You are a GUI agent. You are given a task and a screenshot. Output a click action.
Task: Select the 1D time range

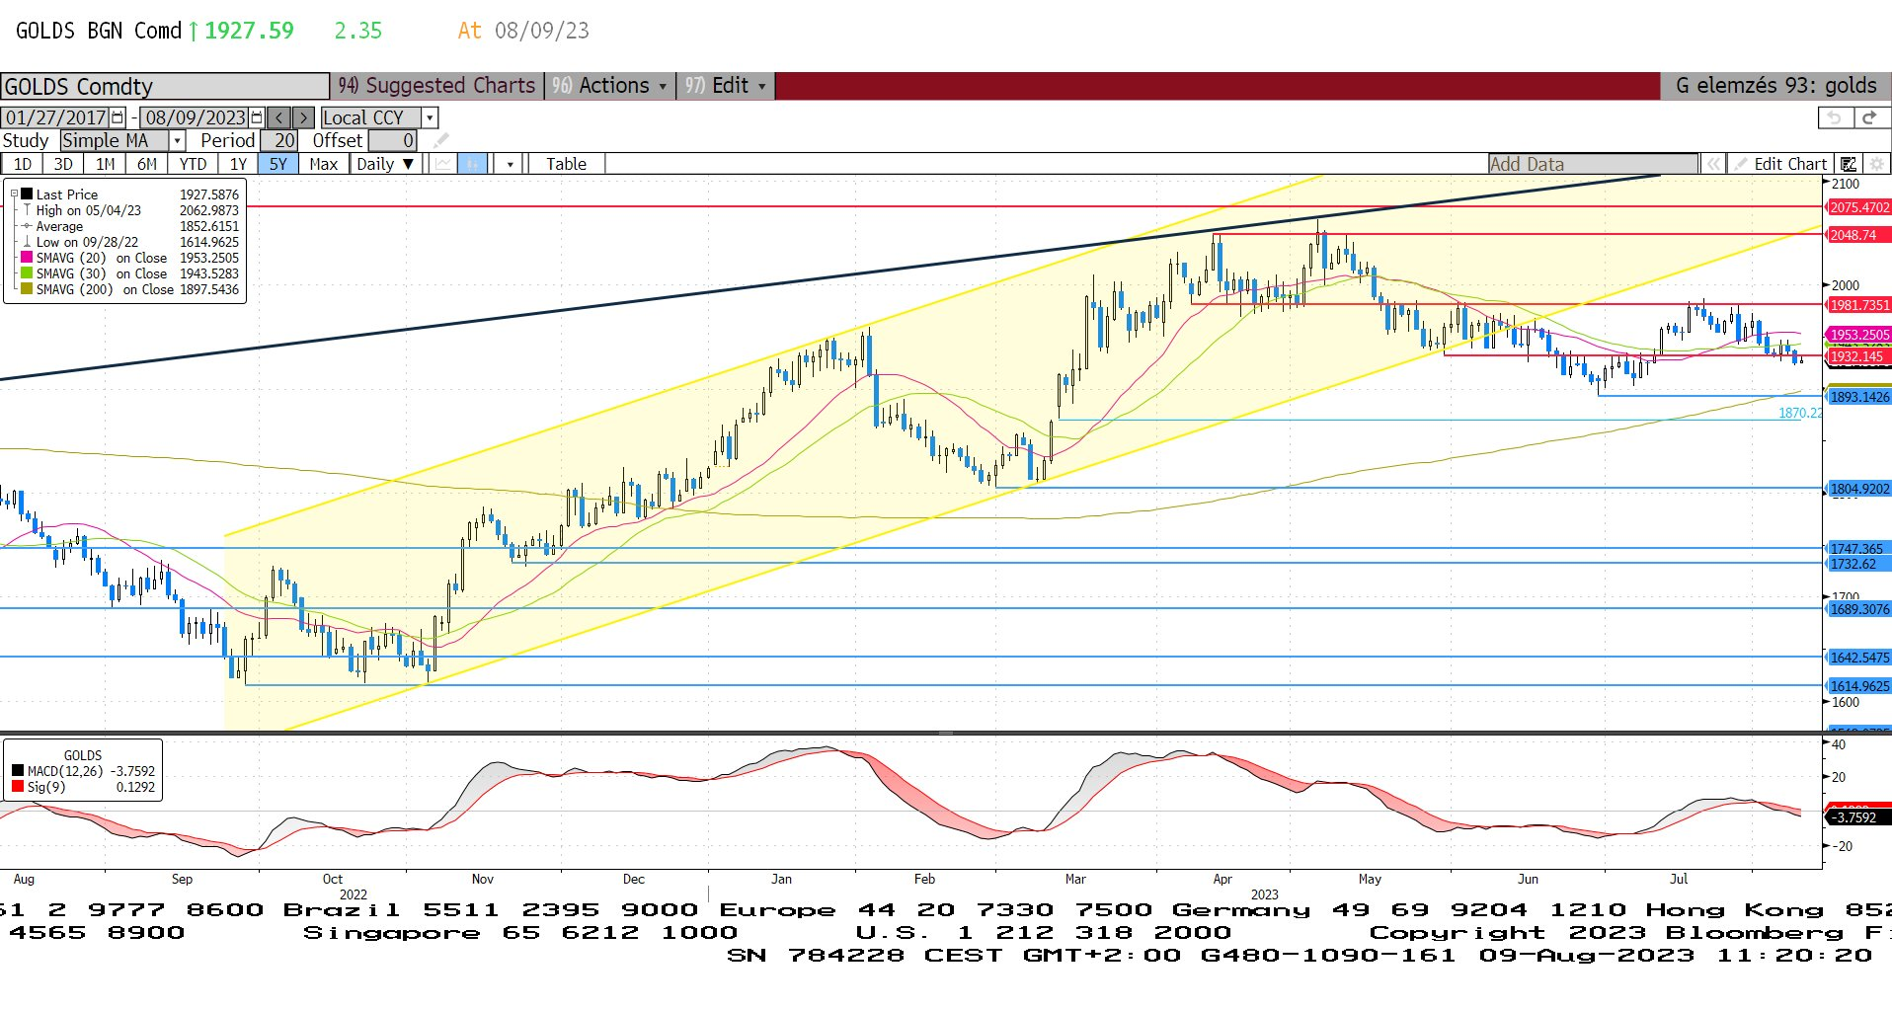click(23, 164)
